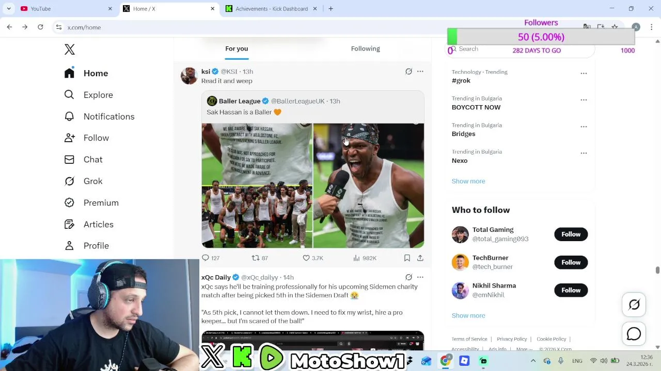Reload the page with the refresh button
This screenshot has width=661, height=371.
pyautogui.click(x=40, y=27)
